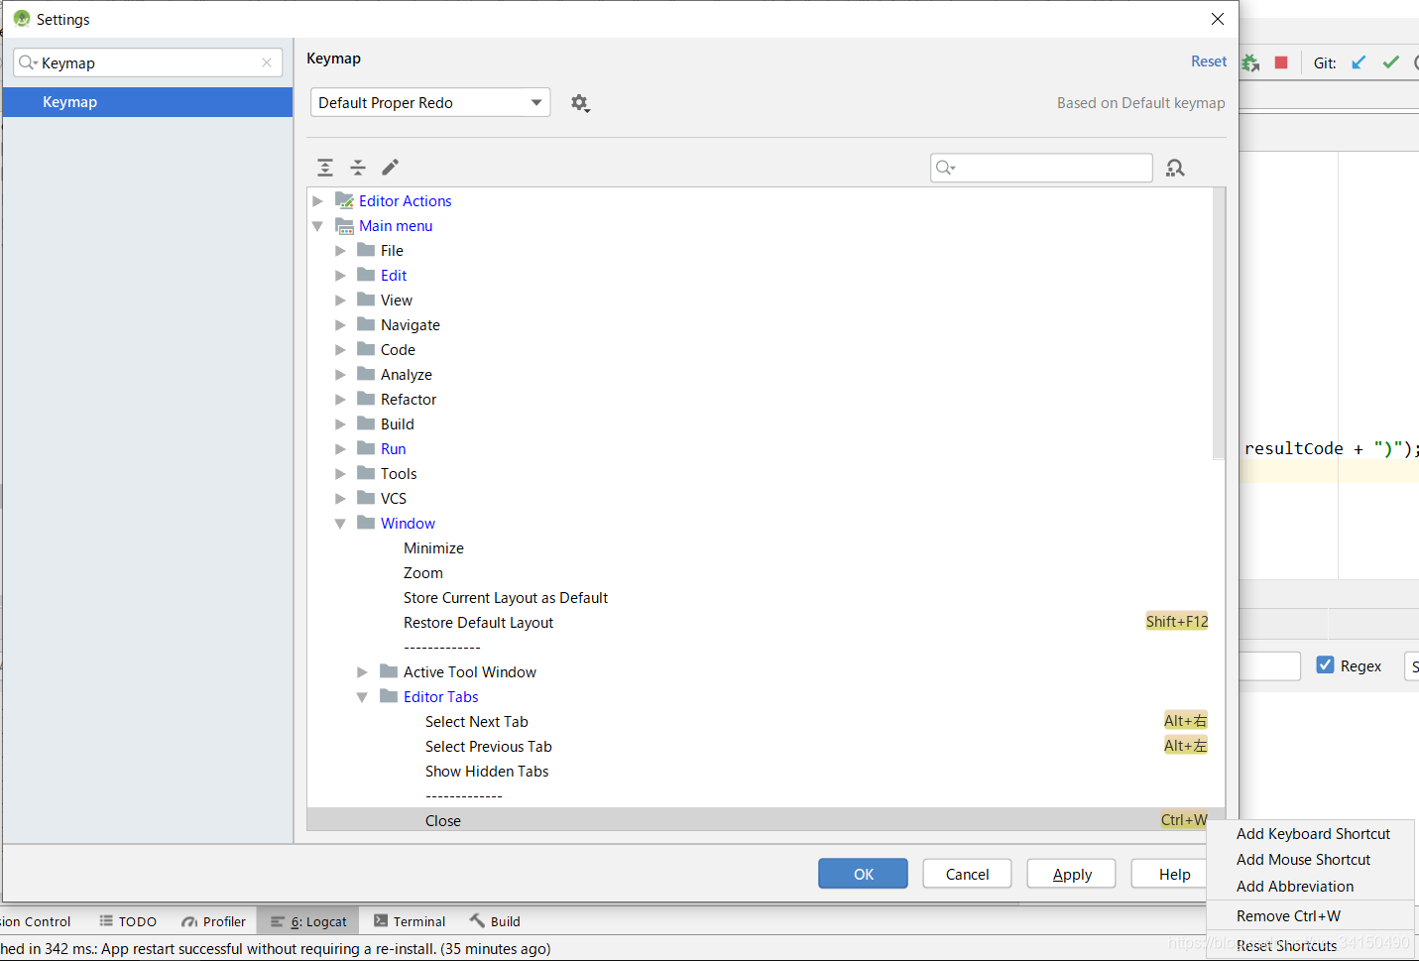Expand the Edit folder node
The width and height of the screenshot is (1419, 961).
point(340,276)
